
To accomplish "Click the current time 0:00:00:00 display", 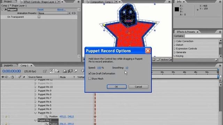I will (11, 71).
